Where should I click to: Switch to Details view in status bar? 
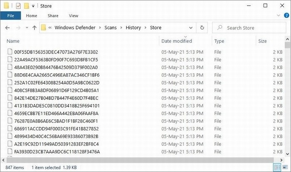click(277, 167)
